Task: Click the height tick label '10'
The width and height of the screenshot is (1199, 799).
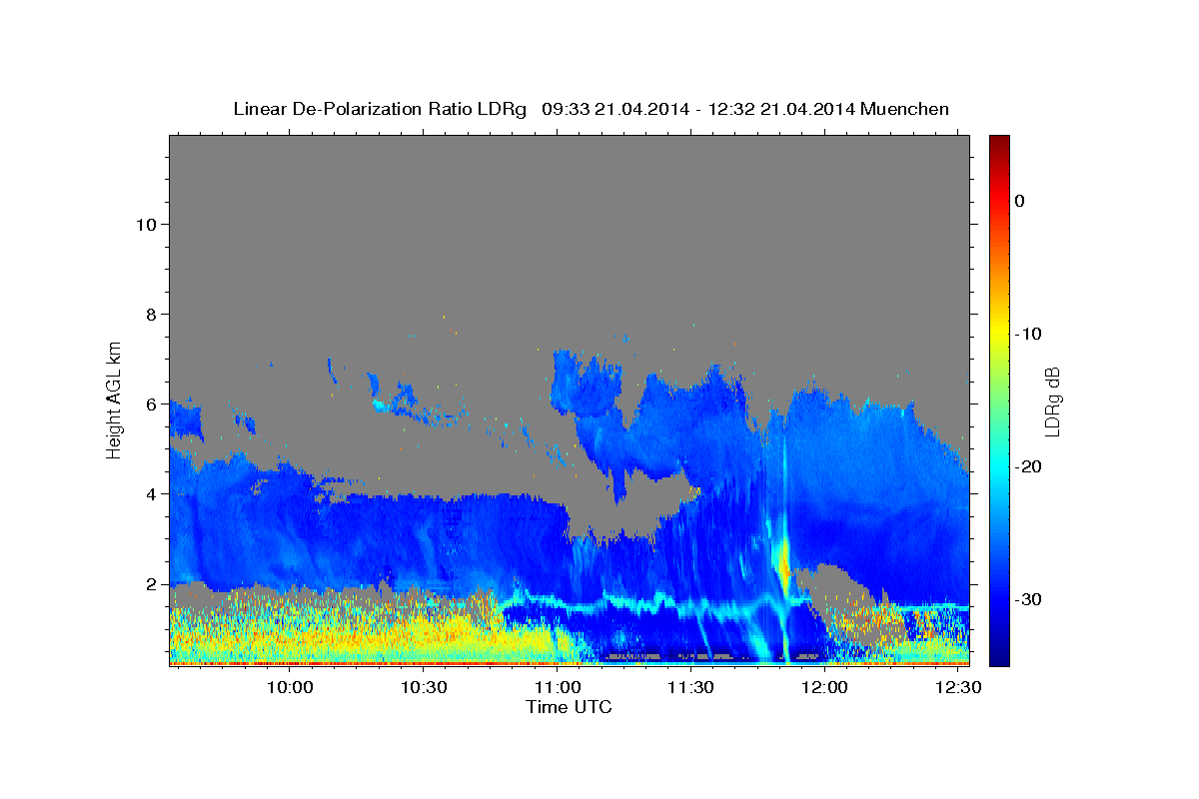Action: [145, 224]
